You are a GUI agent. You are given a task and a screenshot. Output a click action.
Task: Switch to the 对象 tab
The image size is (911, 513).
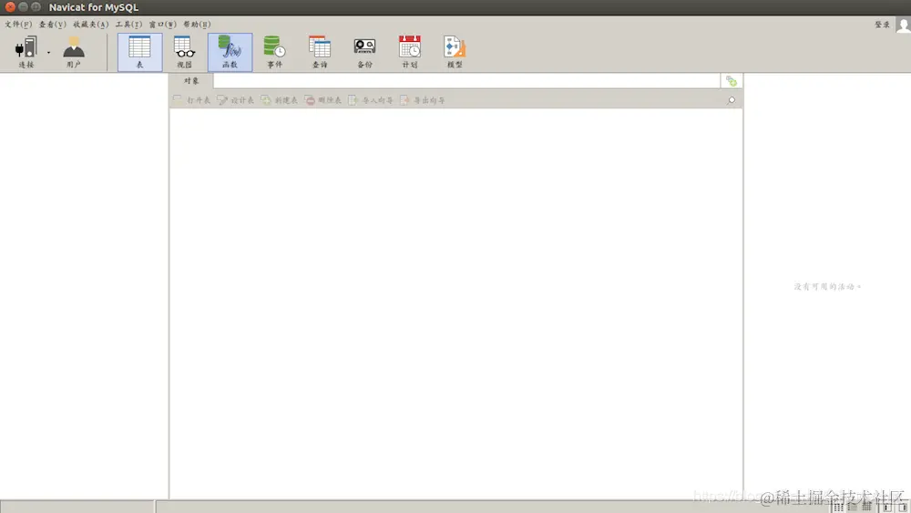191,81
